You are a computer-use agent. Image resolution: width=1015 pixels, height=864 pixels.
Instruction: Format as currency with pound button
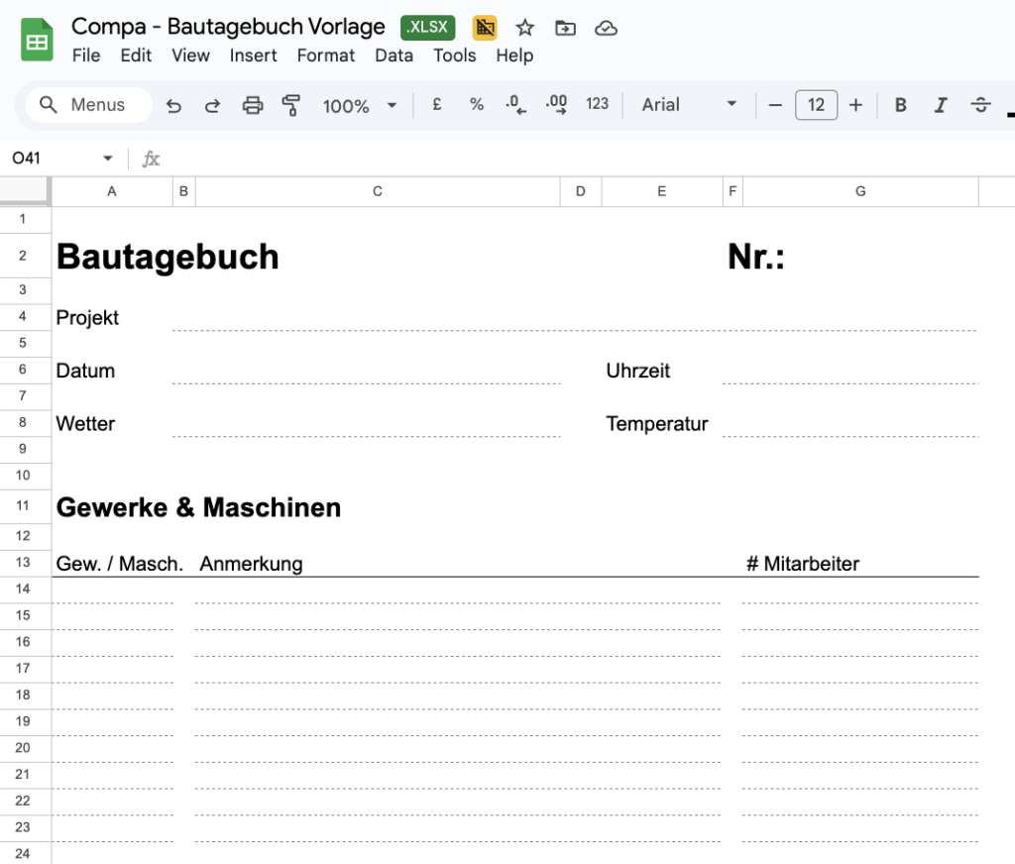pos(436,105)
